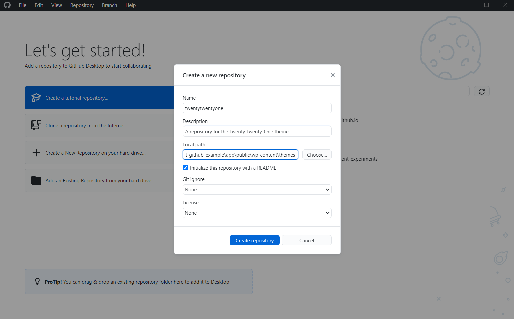The height and width of the screenshot is (319, 514).
Task: Open the View menu
Action: coord(56,5)
